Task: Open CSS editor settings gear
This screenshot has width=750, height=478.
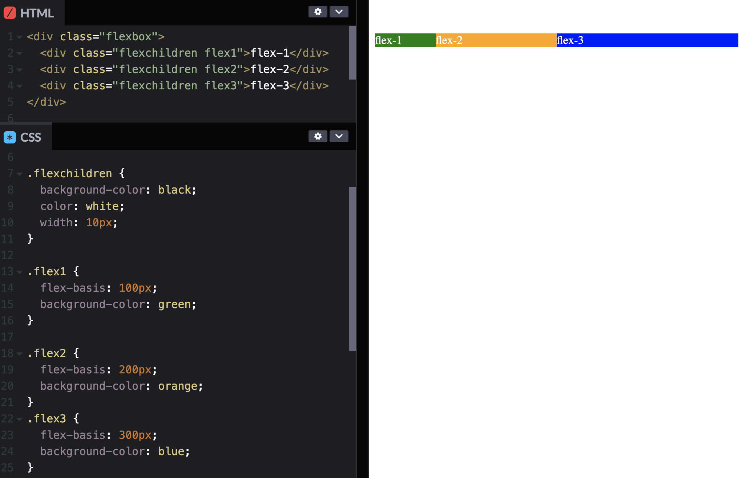Action: [x=318, y=136]
